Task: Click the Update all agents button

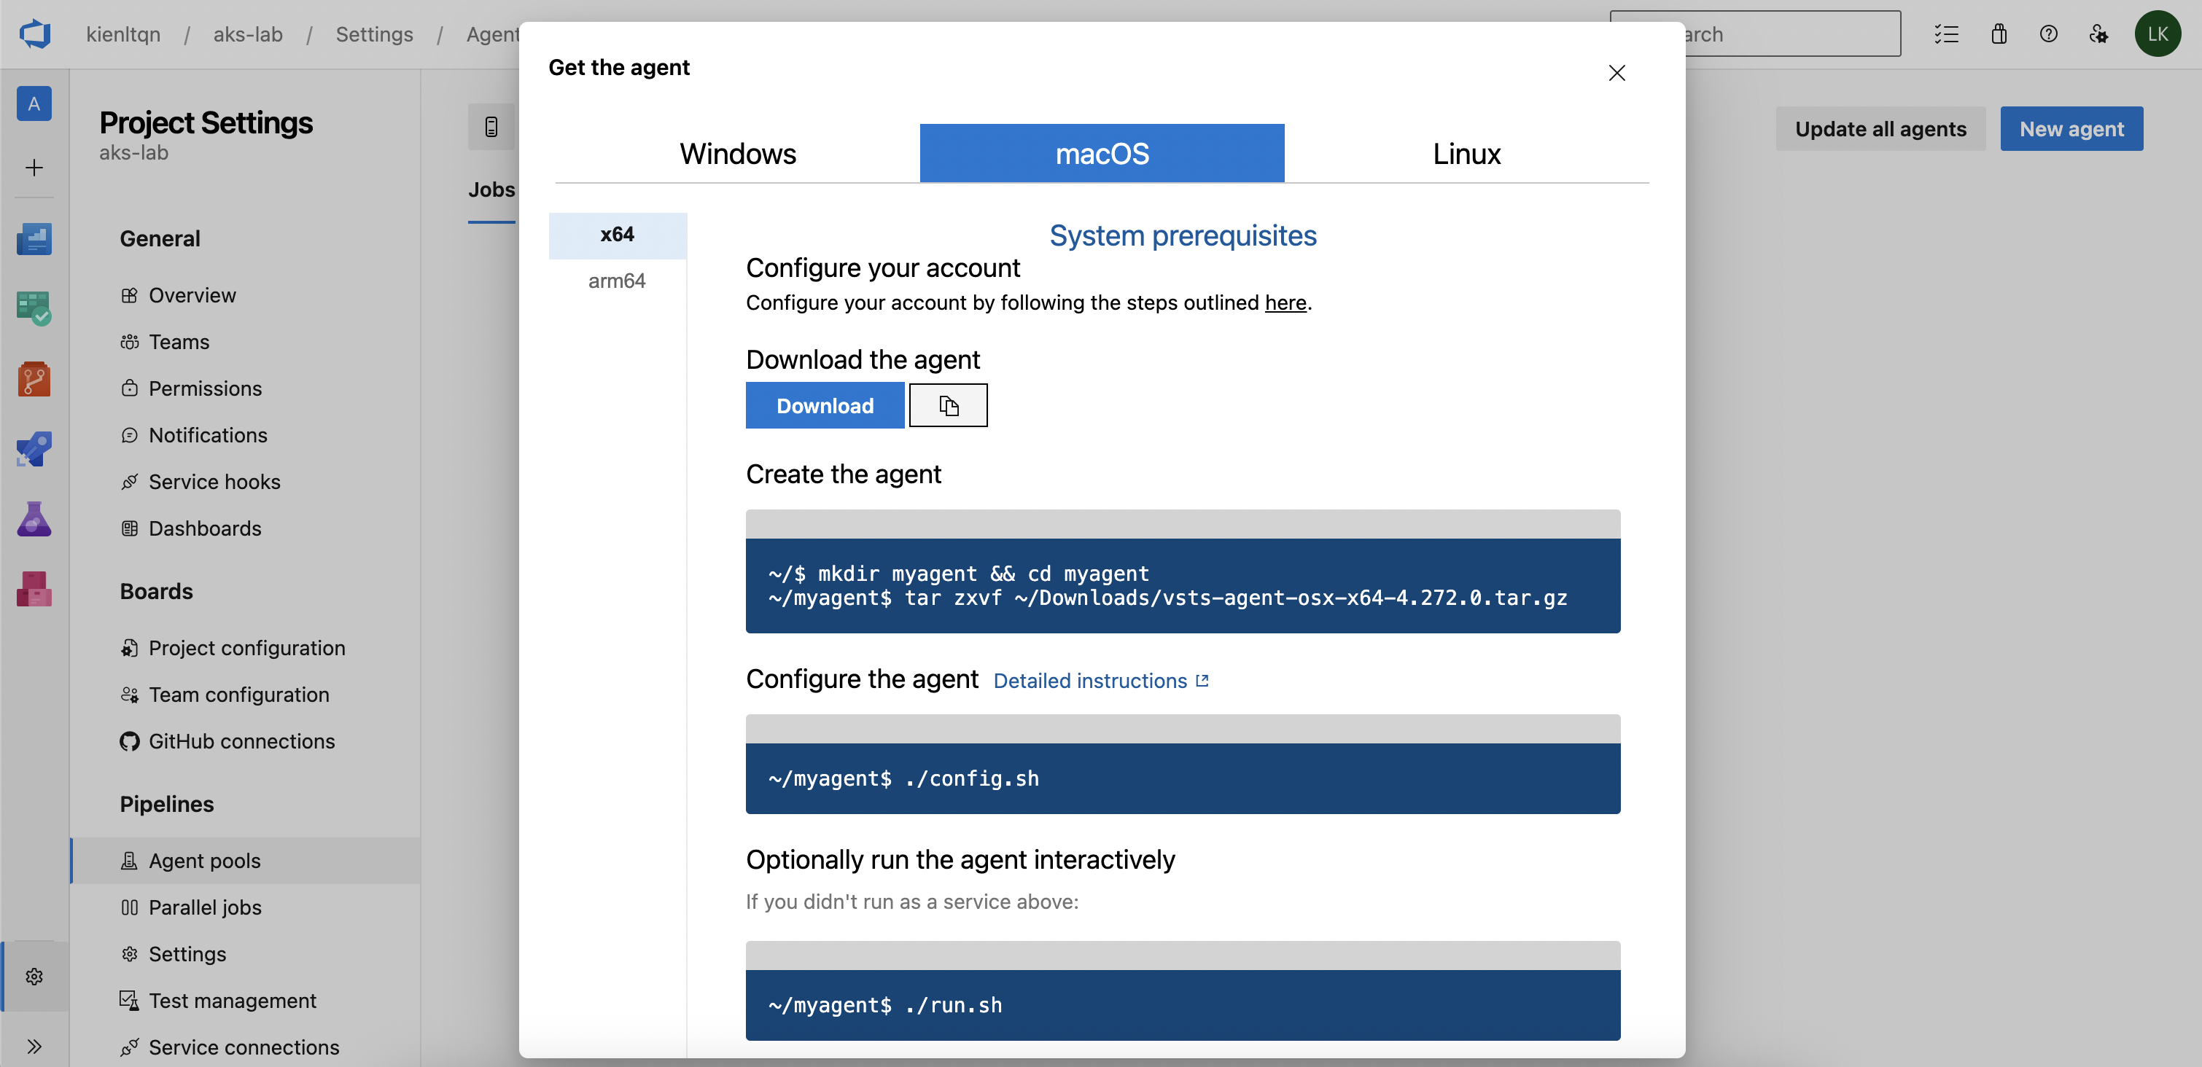Action: 1880,129
